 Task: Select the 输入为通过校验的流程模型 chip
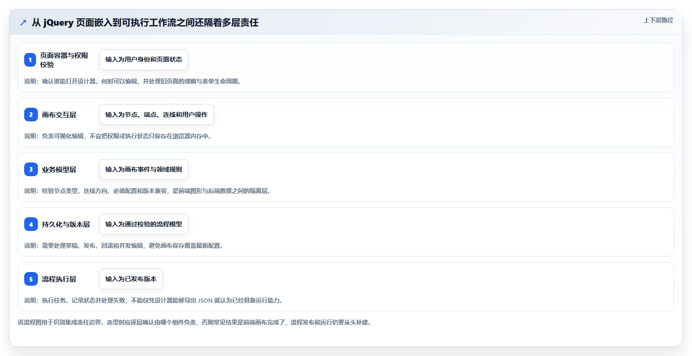point(144,224)
